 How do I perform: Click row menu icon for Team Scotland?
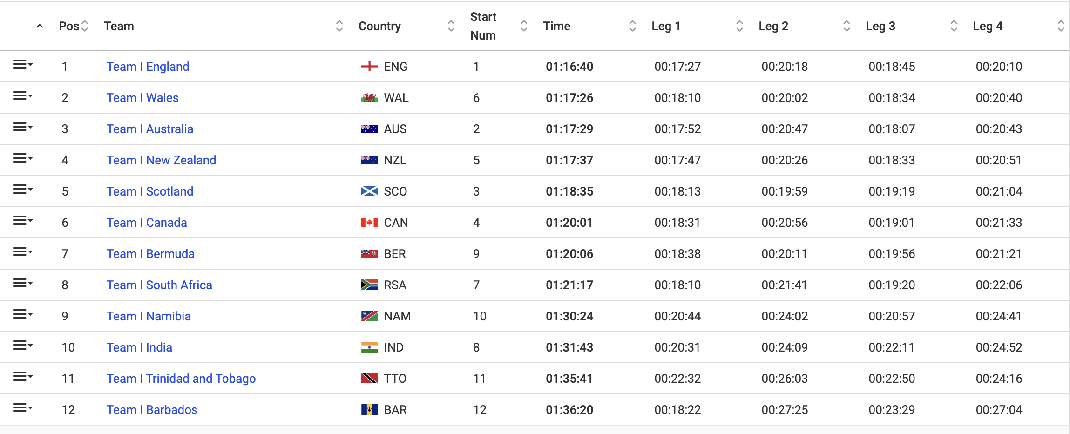click(x=22, y=190)
